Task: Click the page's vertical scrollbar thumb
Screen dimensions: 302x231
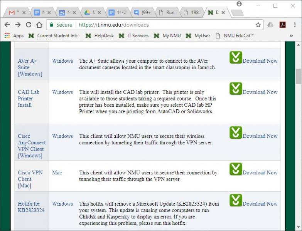Action: click(298, 77)
